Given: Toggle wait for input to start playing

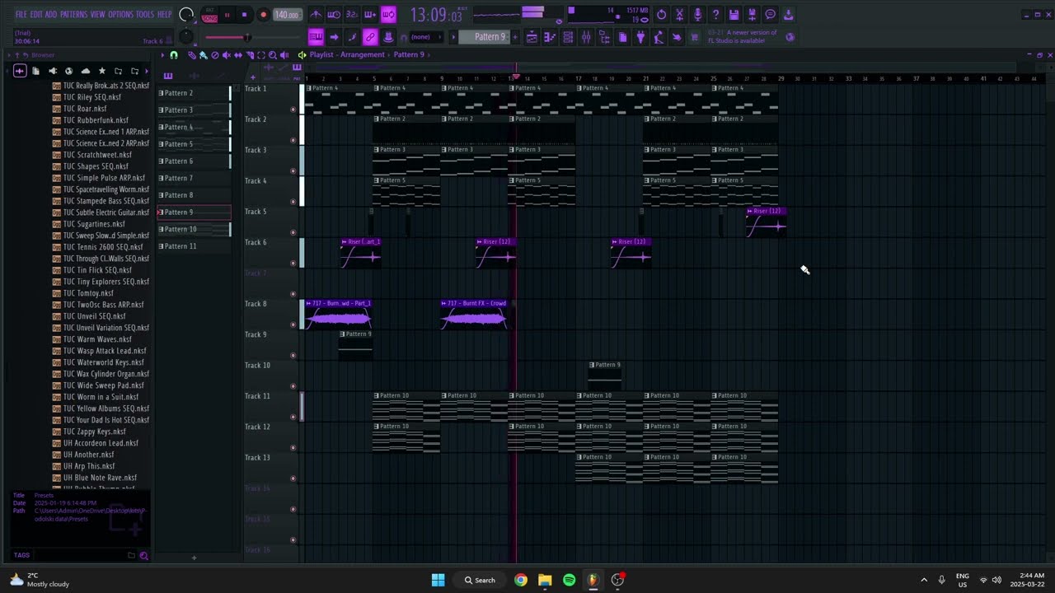Looking at the screenshot, I should point(334,14).
